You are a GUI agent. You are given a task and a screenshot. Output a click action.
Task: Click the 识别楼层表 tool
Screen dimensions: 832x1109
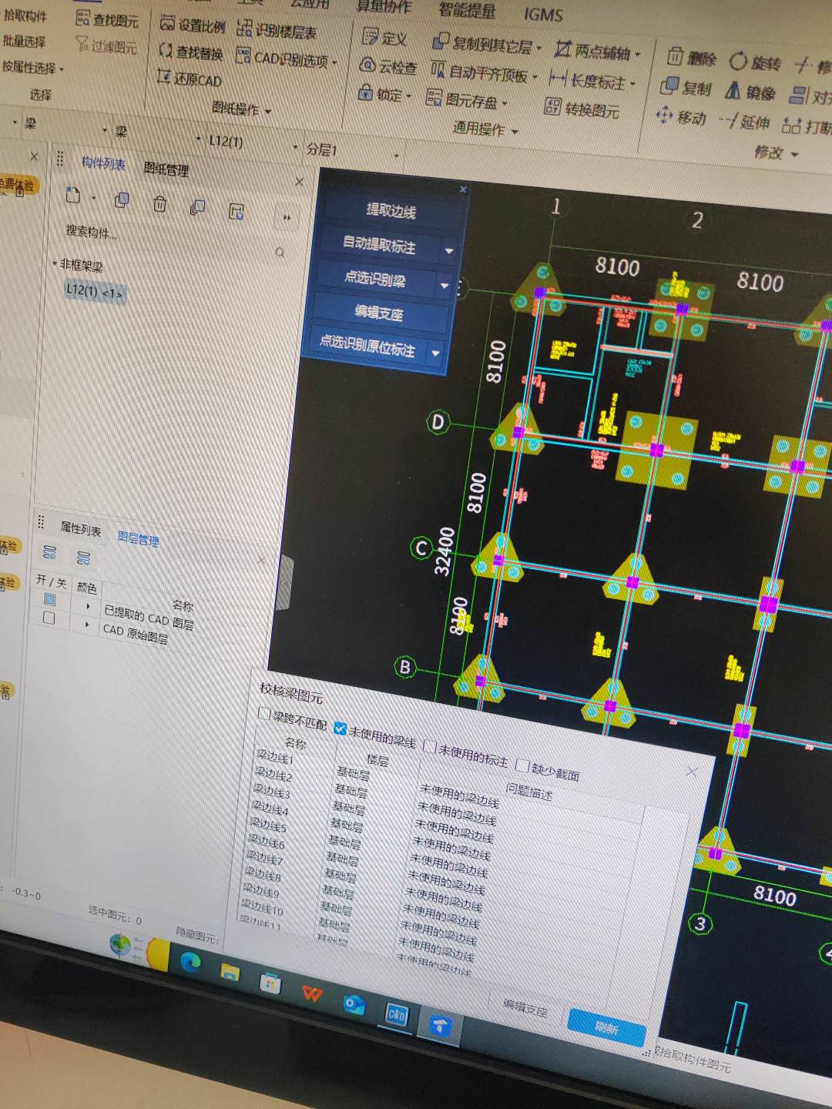click(277, 30)
